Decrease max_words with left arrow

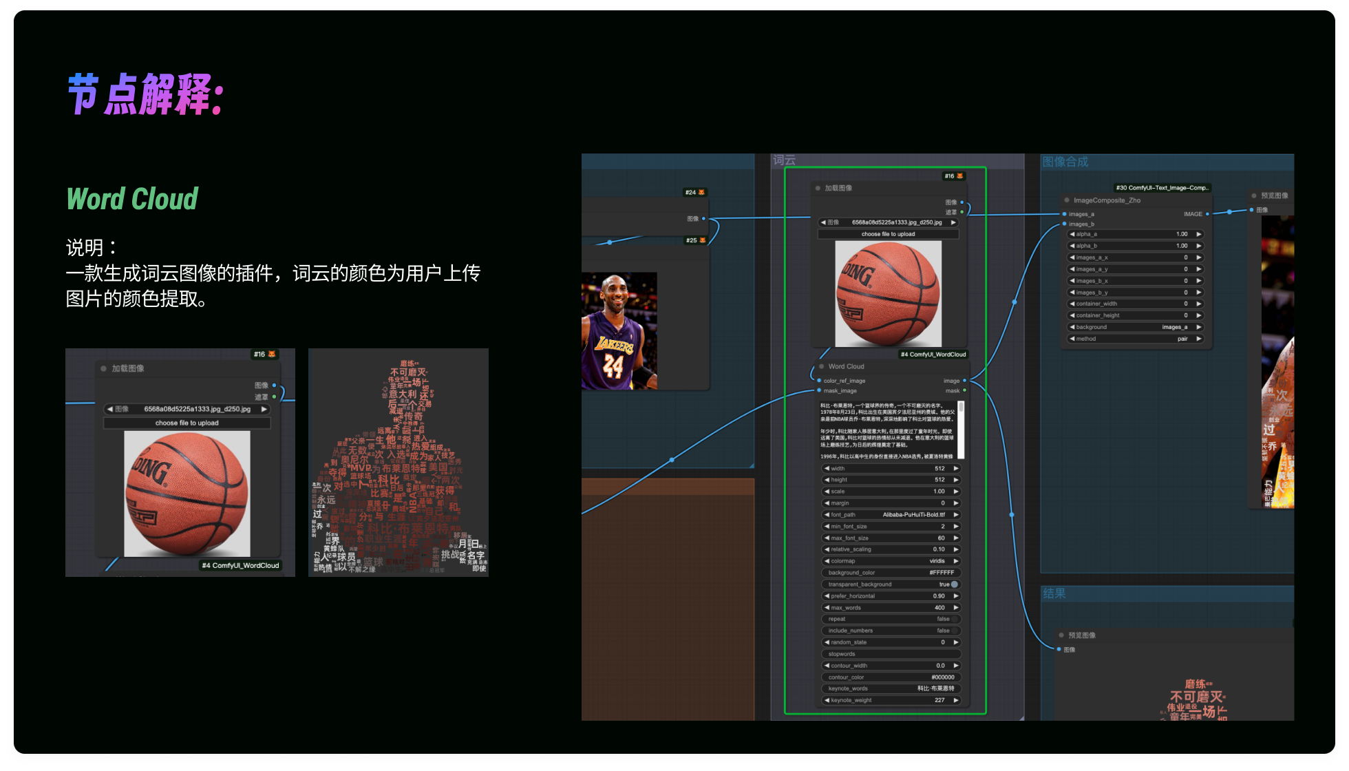coord(827,608)
